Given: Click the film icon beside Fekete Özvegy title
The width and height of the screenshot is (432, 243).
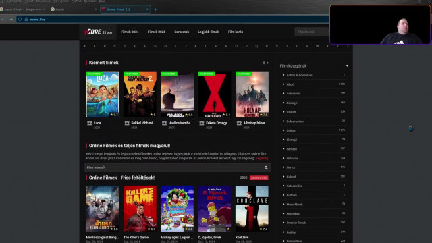Looking at the screenshot, I should [202, 123].
